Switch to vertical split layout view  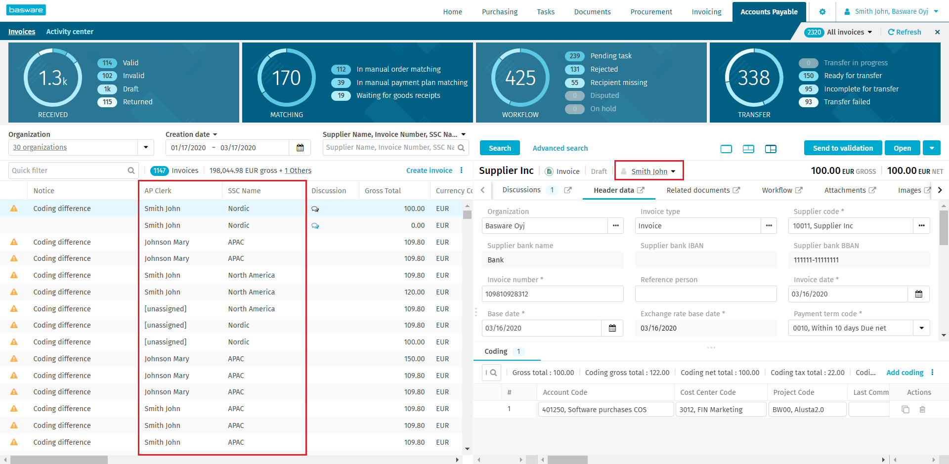(x=771, y=149)
